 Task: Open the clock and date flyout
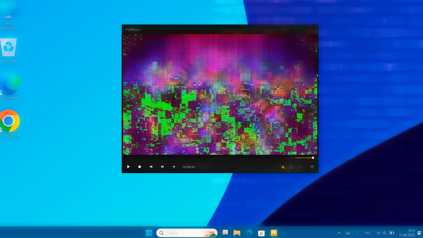tap(407, 233)
